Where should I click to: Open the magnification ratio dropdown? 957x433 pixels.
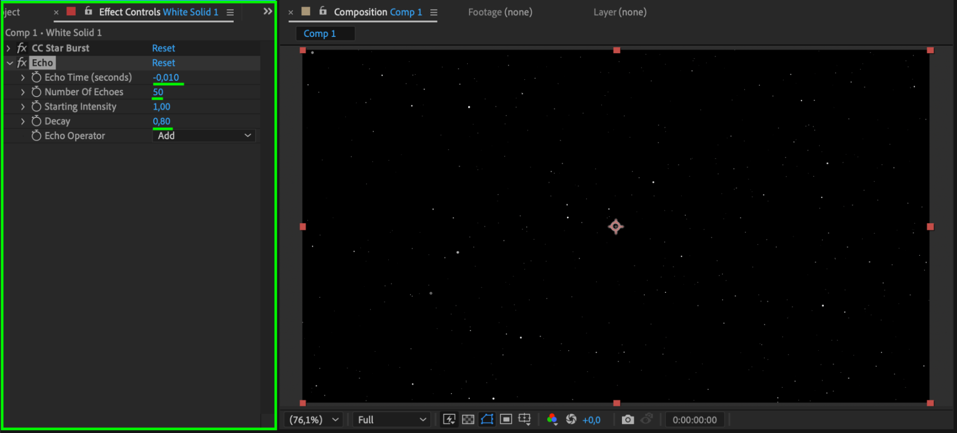point(314,420)
